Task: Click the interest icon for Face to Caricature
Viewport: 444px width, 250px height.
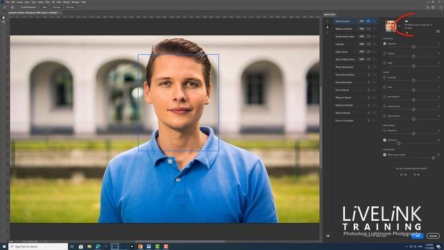Action: point(368,121)
